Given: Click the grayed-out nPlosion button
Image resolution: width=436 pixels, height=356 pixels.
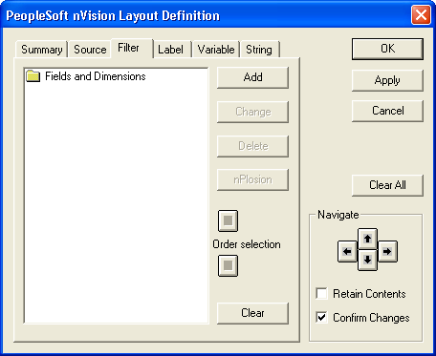Looking at the screenshot, I should click(x=252, y=179).
